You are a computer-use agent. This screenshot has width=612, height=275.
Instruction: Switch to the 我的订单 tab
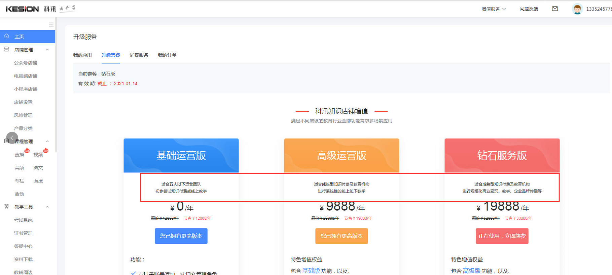[167, 55]
